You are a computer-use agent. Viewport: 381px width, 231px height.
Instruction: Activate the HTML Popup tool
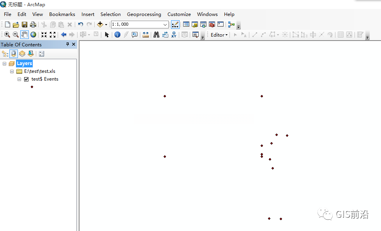point(135,35)
